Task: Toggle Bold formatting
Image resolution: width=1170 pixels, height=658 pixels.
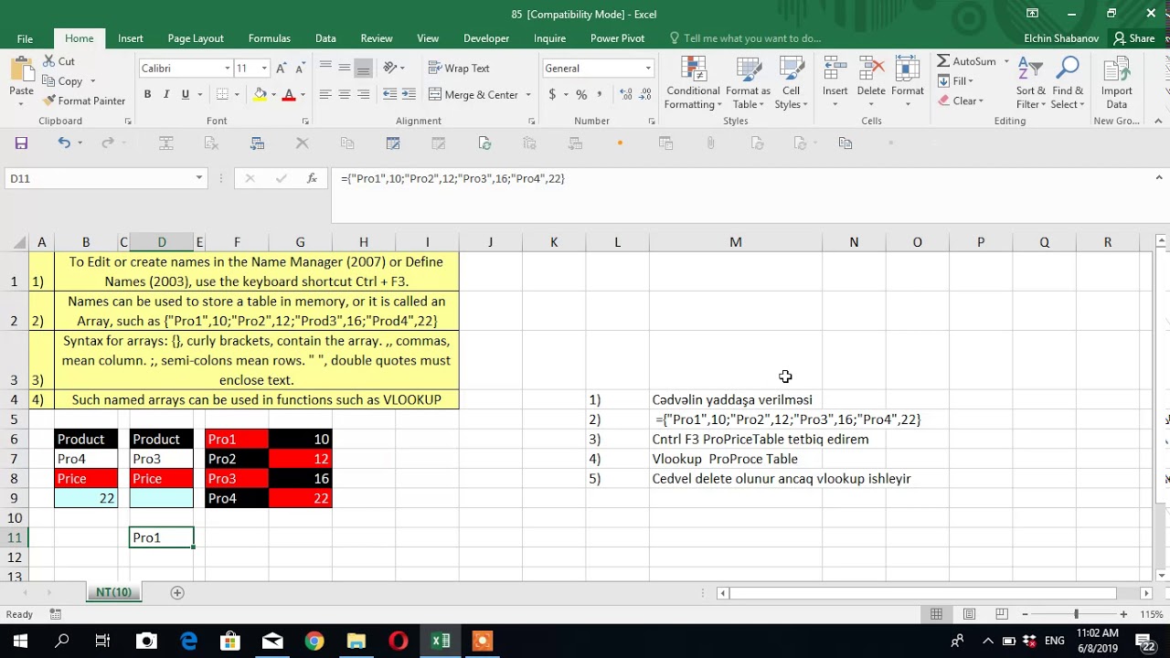Action: [147, 94]
